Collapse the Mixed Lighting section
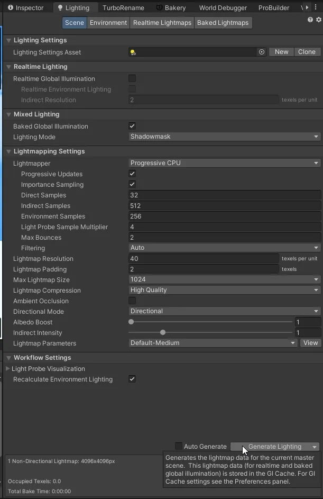This screenshot has height=499, width=323. [8, 115]
